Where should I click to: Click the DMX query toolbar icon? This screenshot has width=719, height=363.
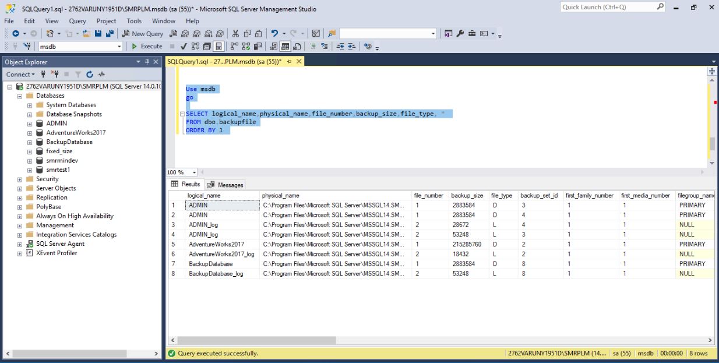click(x=196, y=34)
